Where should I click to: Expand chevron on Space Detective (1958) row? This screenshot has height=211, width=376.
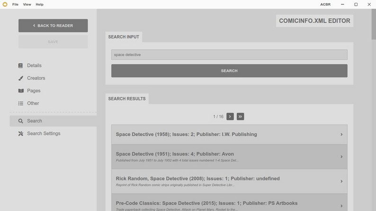[x=341, y=134]
